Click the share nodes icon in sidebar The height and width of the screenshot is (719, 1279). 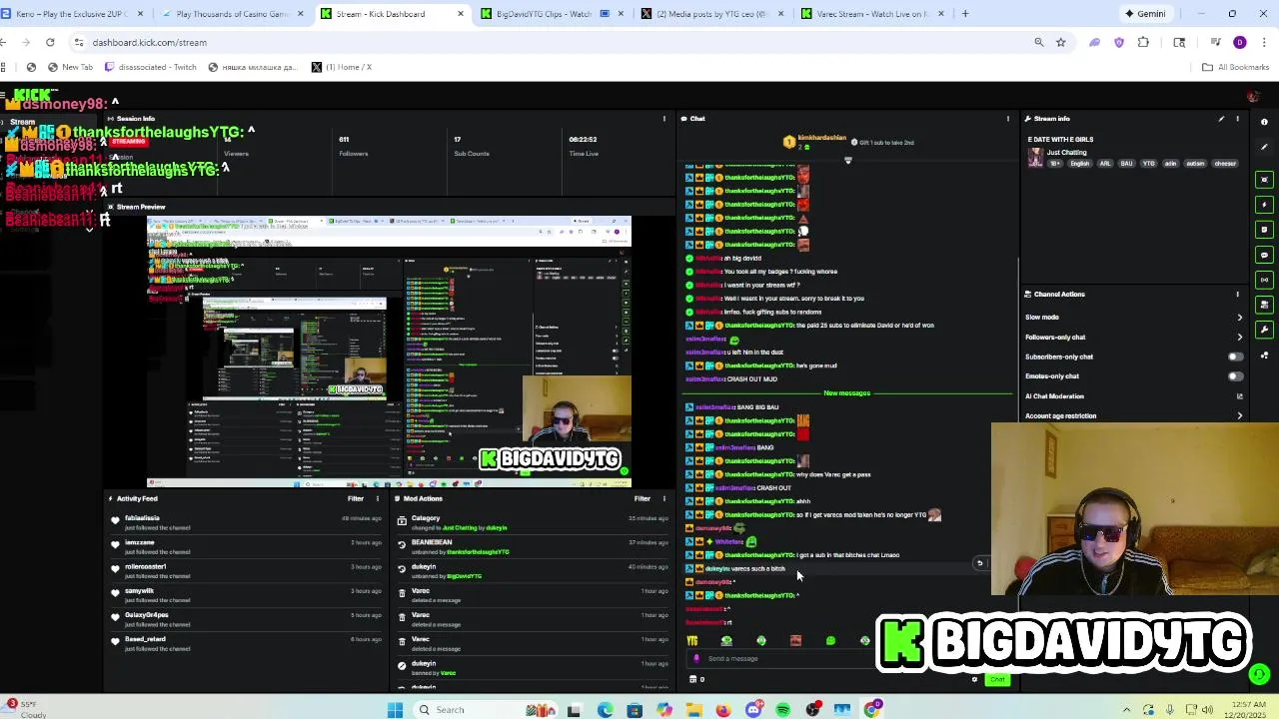point(1264,355)
